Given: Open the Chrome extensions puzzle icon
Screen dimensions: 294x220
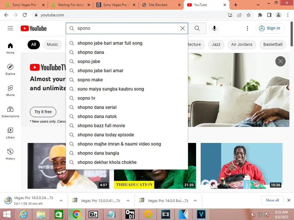Looking at the screenshot, I should coord(260,15).
